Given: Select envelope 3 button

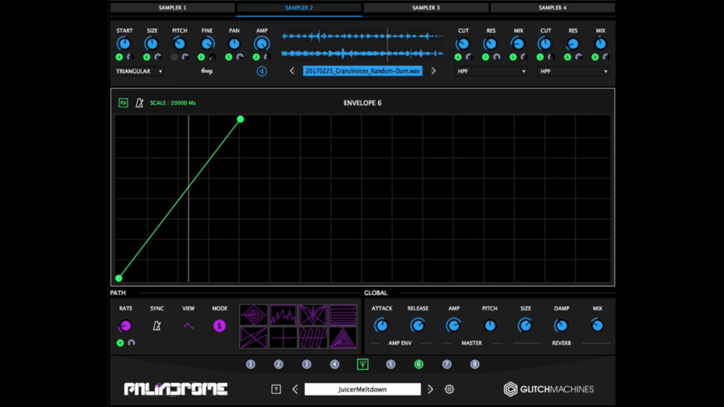Looking at the screenshot, I should (306, 364).
